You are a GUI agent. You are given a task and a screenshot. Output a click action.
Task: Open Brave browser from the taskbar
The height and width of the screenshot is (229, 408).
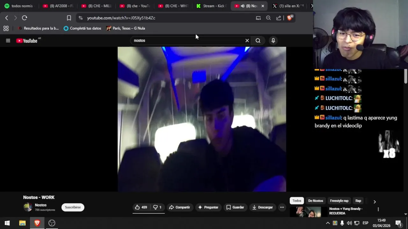(x=37, y=223)
